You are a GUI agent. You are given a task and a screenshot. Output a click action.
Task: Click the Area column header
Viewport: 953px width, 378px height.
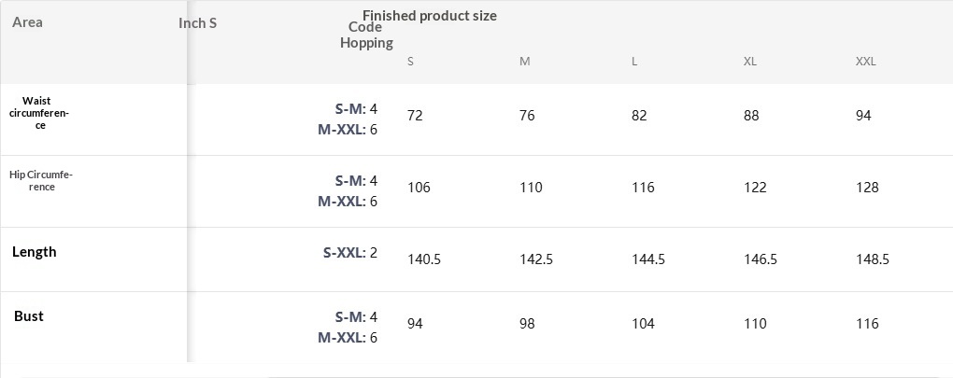(27, 22)
